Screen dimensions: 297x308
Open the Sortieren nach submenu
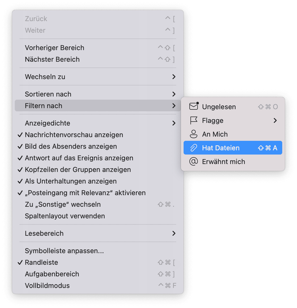[x=174, y=94]
